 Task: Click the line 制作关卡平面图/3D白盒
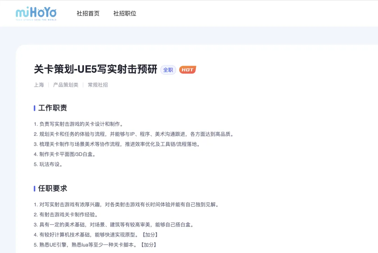65,154
